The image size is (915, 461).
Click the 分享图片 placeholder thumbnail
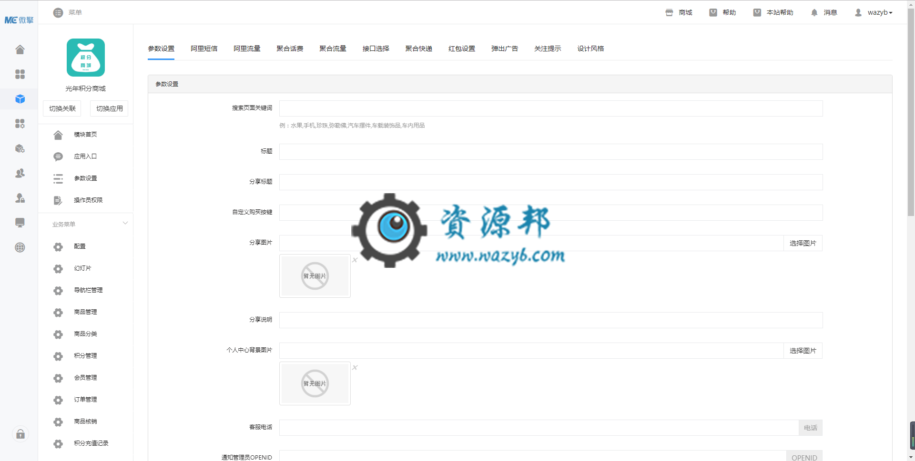pyautogui.click(x=315, y=276)
